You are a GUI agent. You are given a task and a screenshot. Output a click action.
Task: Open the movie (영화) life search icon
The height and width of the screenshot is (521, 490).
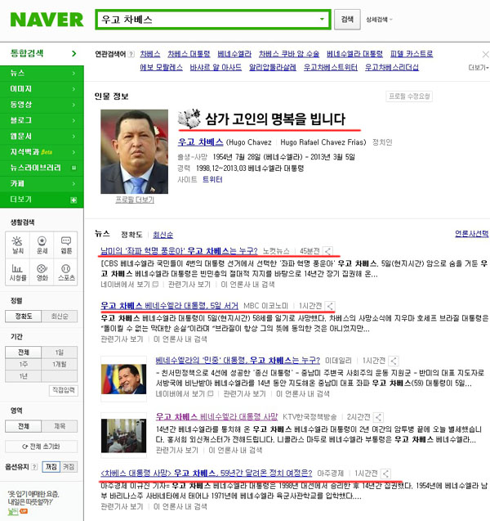click(x=42, y=272)
